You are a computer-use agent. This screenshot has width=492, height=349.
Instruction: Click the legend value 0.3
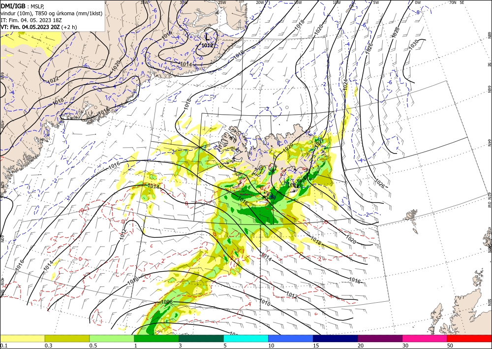48,346
